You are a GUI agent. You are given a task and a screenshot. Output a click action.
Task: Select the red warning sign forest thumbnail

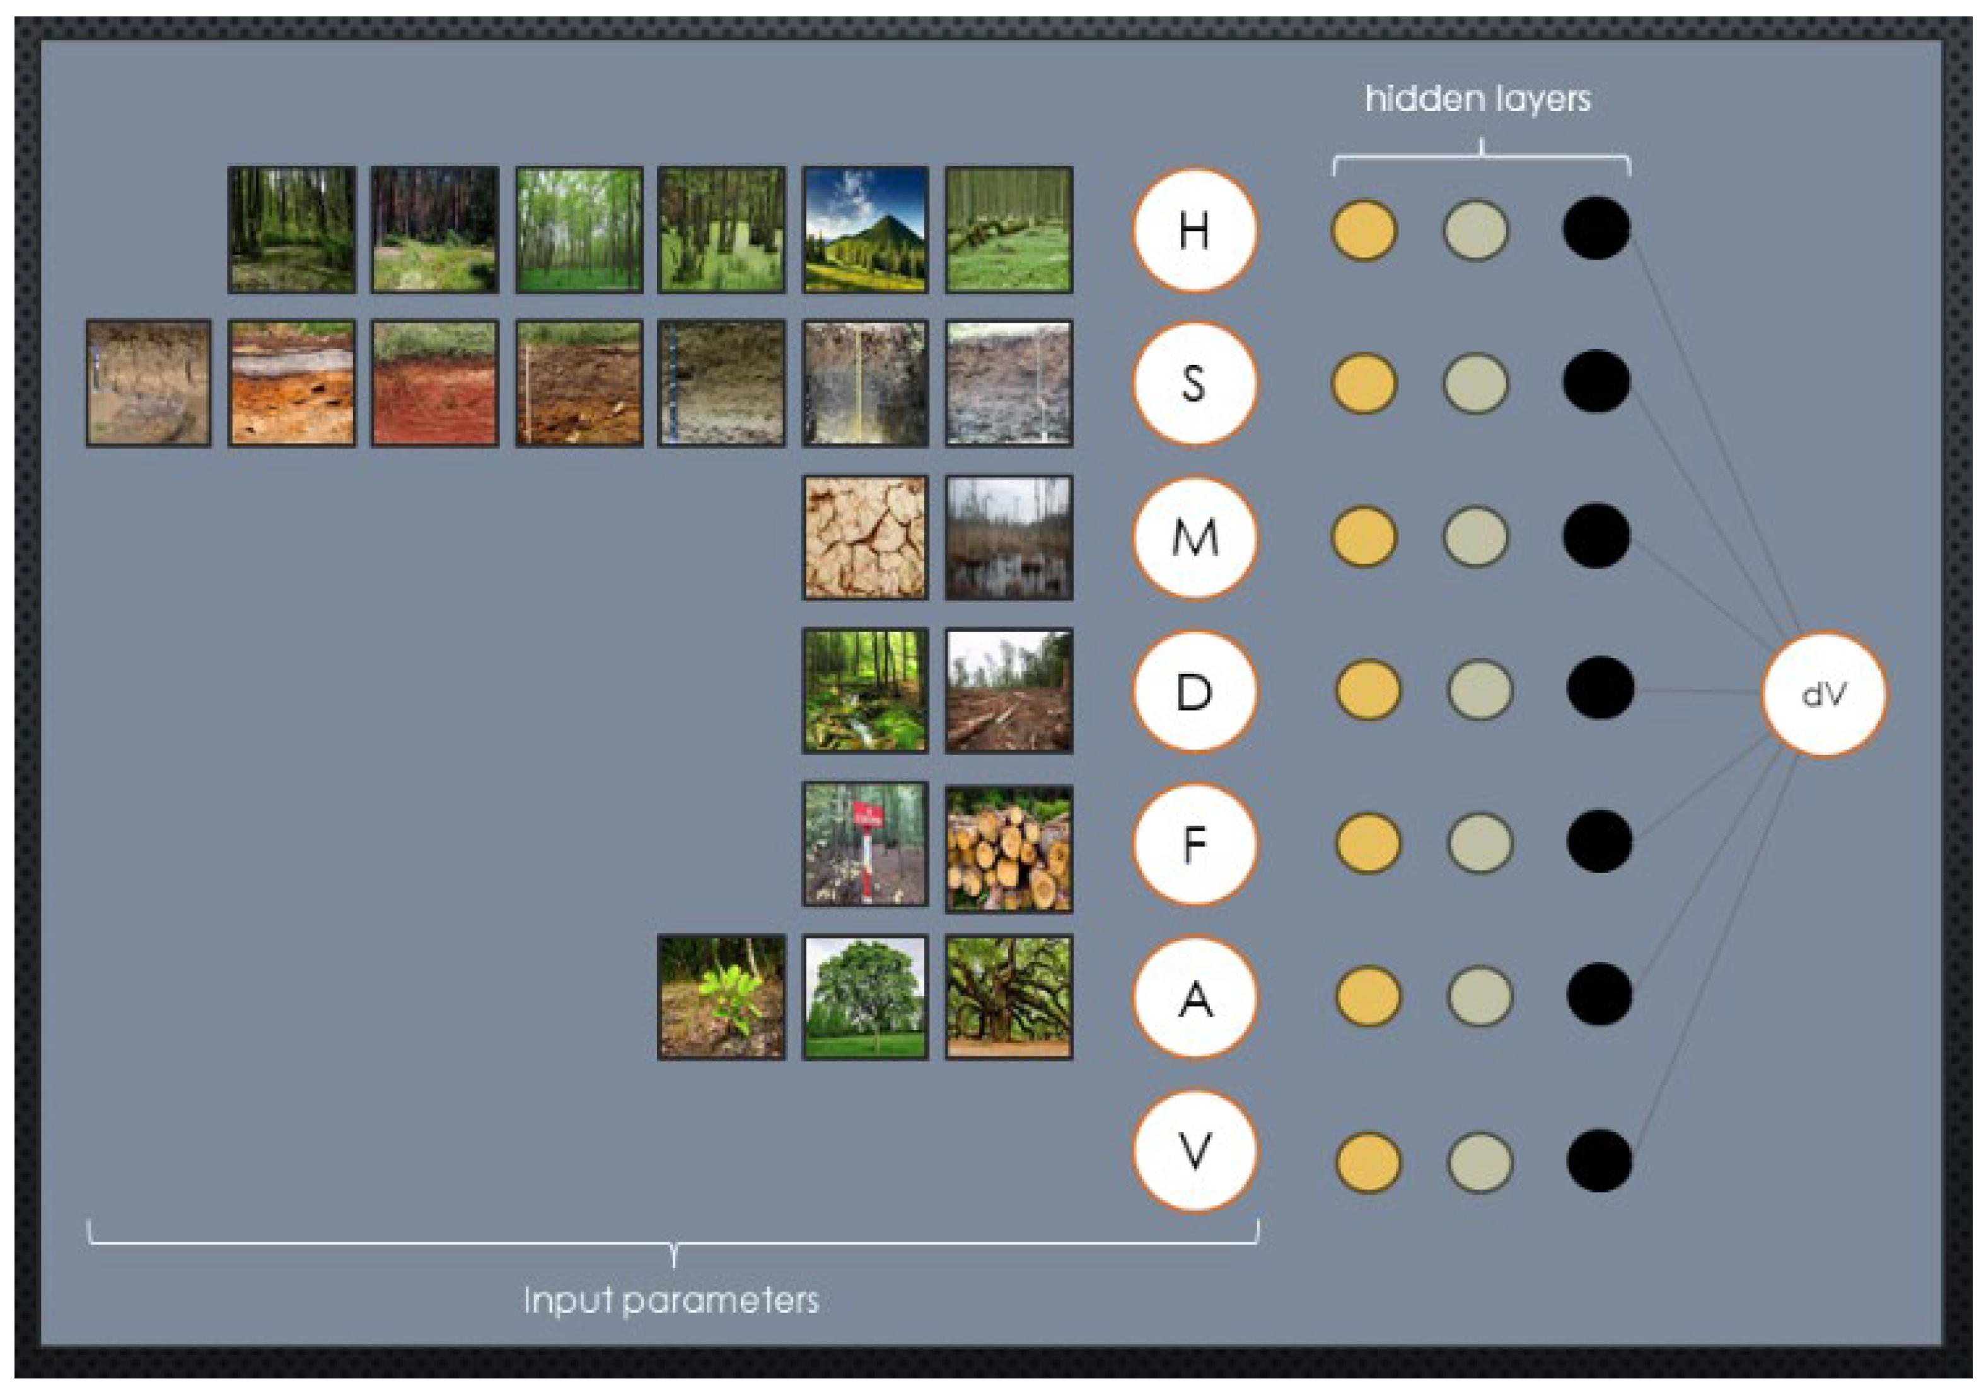865,844
